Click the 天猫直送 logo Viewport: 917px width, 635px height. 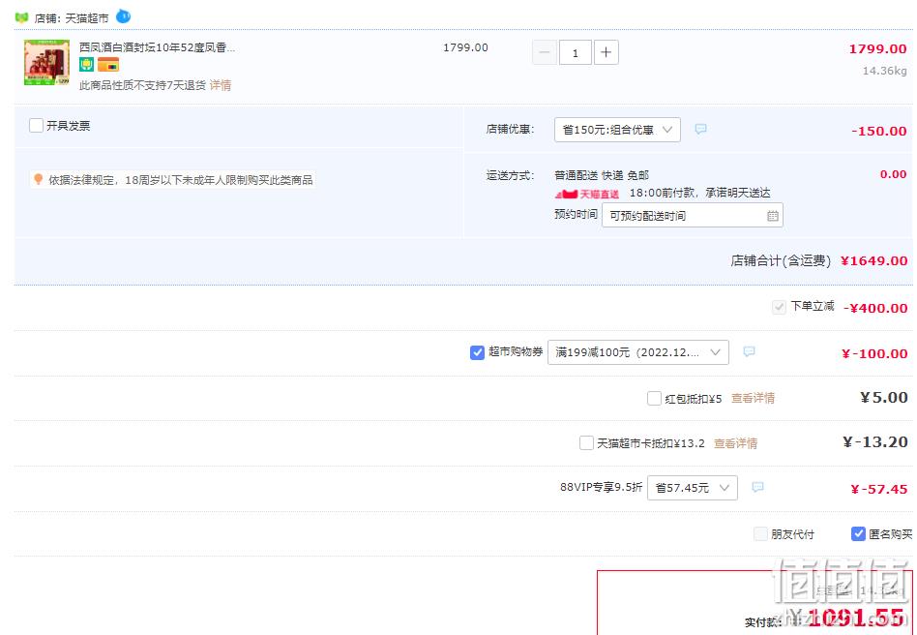(587, 194)
